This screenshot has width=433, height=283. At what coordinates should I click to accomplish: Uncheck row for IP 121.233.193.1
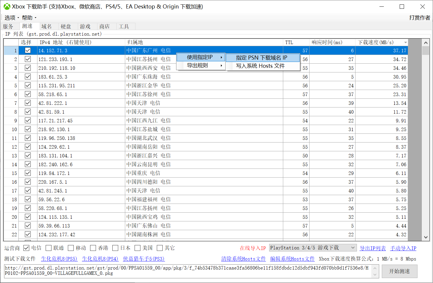tap(28, 59)
